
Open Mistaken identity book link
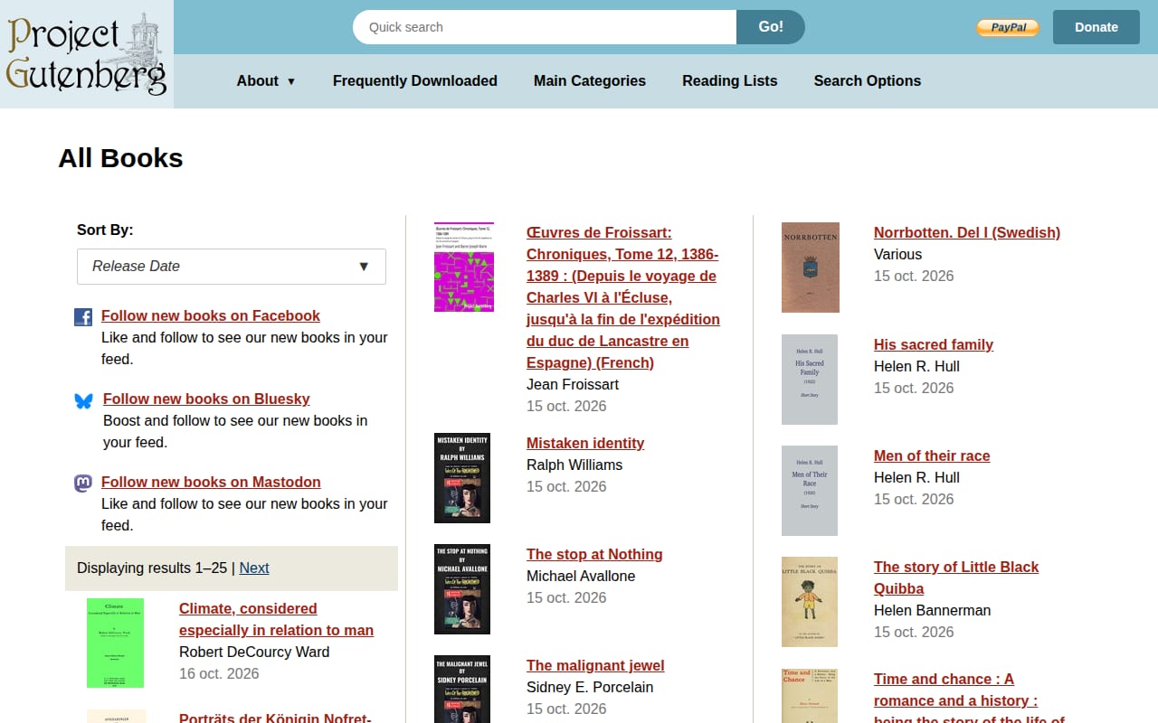585,444
